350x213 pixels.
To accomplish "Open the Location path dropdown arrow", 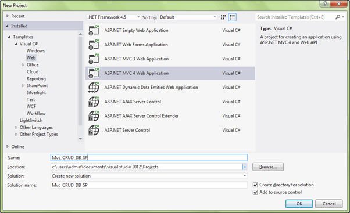I will click(245, 167).
